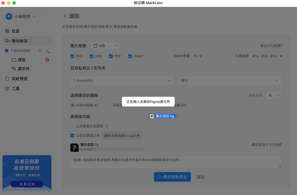Click 重新选择或拖入.fig文件 button

[x=122, y=136]
